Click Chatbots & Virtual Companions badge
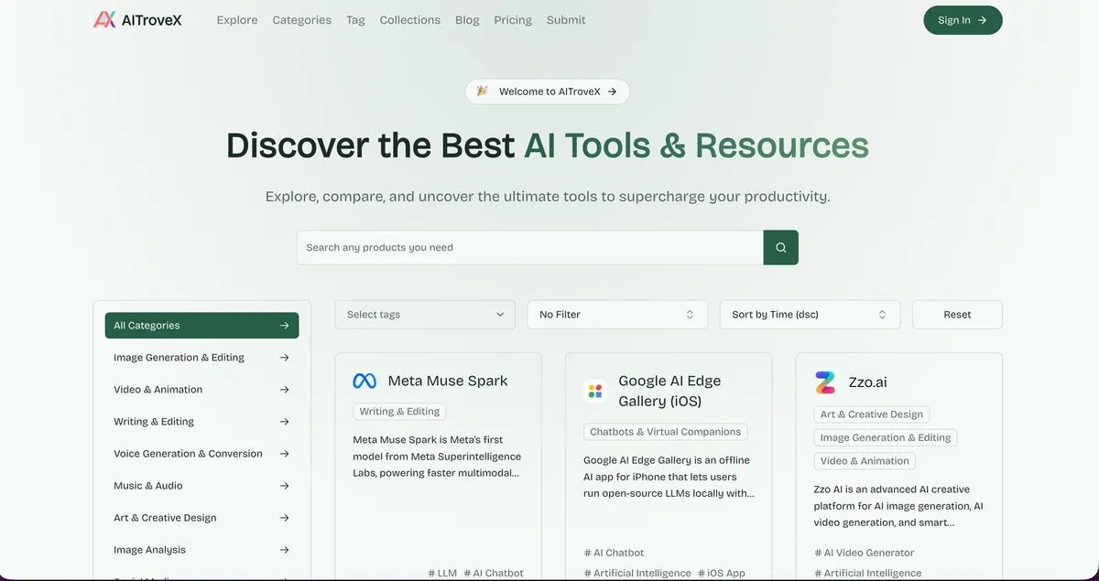Viewport: 1099px width, 581px height. point(666,432)
